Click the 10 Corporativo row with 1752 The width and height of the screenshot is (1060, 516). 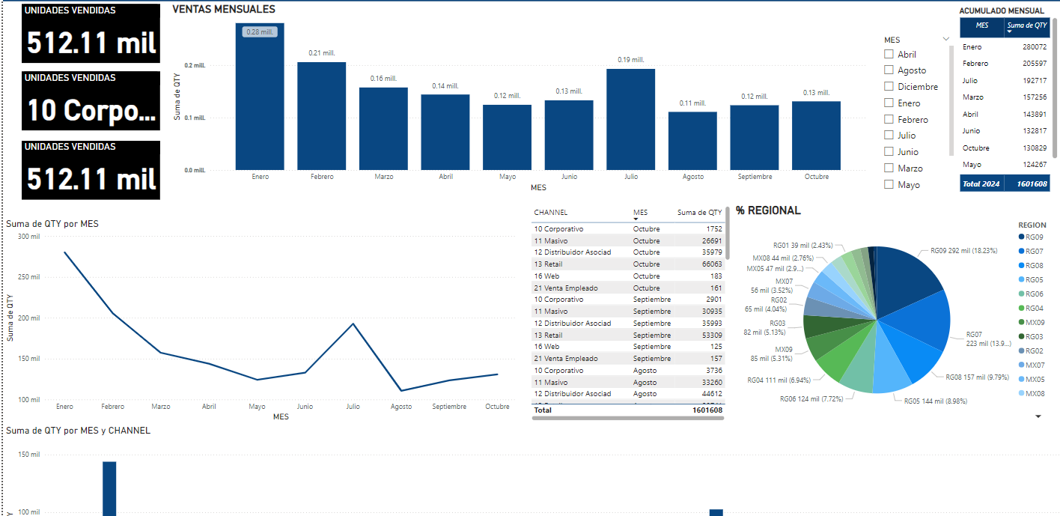(x=629, y=228)
